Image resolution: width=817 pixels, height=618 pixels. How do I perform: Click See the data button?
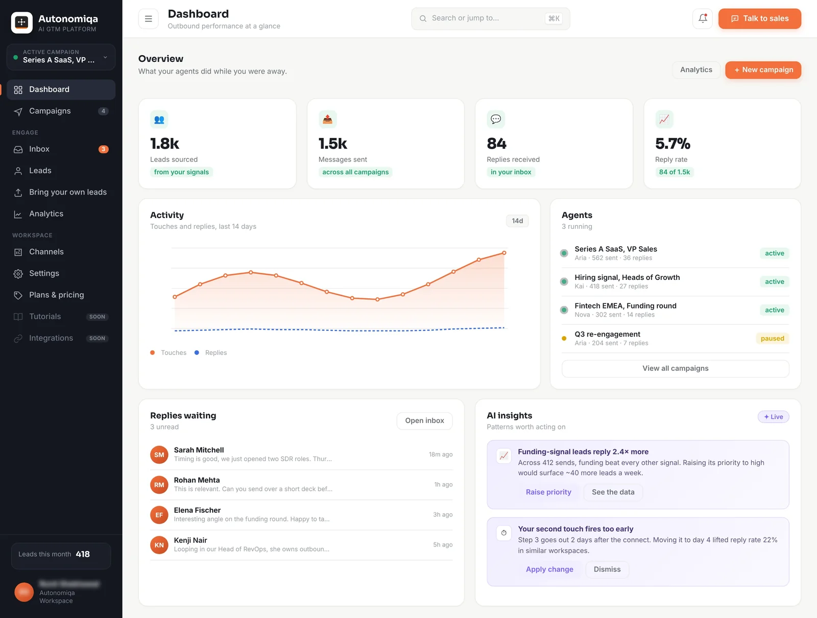click(x=613, y=492)
